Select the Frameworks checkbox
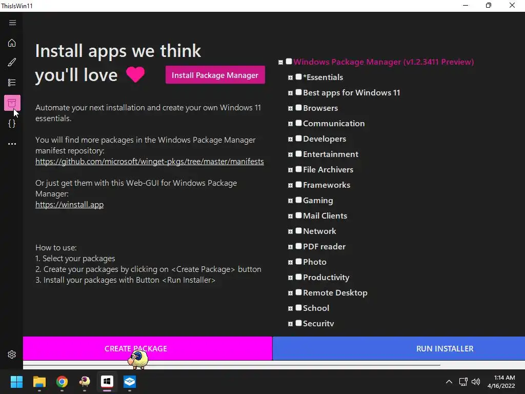 coord(299,185)
